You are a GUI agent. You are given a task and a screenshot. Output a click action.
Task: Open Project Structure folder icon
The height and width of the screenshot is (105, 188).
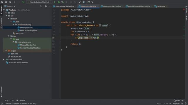tap(84, 2)
